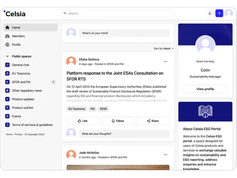237x178 pixels.
Task: Click the blue plus create button
Action: (x=219, y=13)
